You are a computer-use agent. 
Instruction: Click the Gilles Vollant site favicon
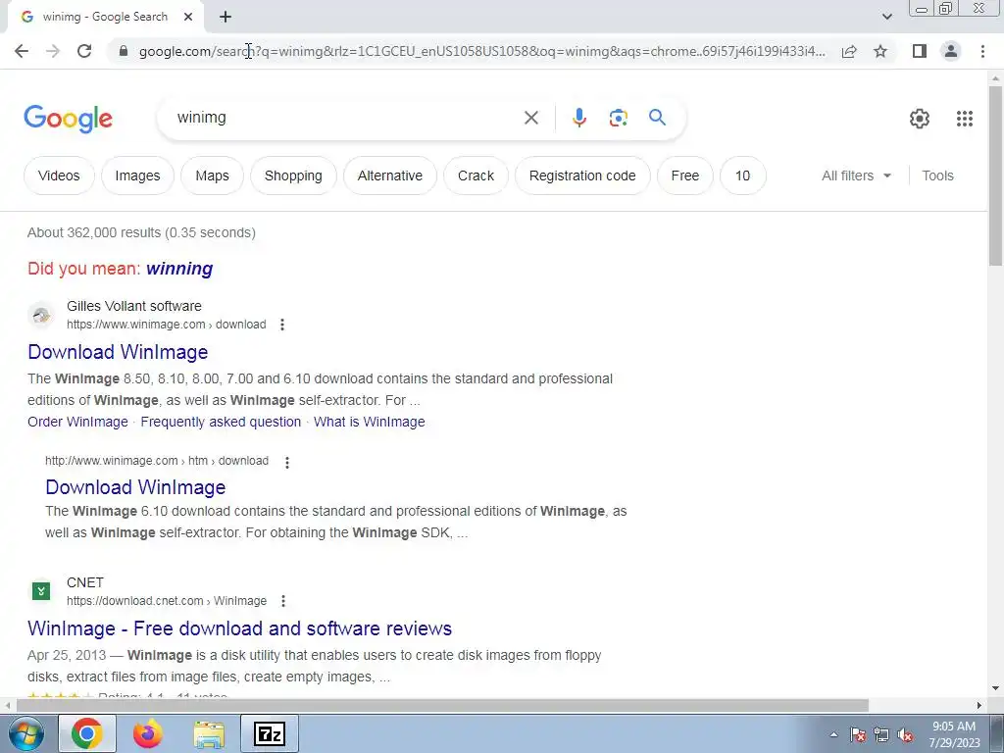tap(41, 315)
